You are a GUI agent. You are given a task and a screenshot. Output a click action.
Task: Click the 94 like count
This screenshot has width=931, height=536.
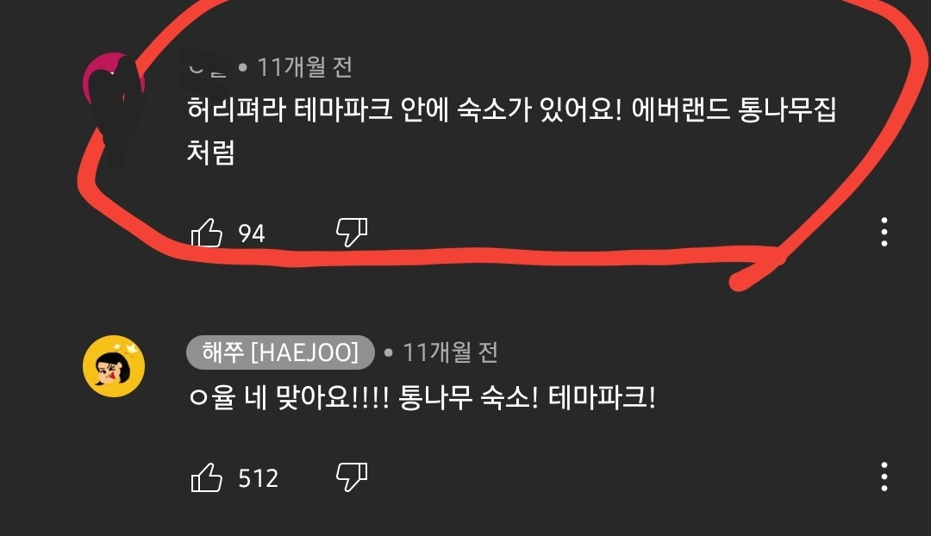tap(251, 234)
